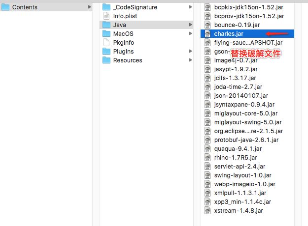This screenshot has width=308, height=226.
Task: Expand the MacOS folder arrow
Action: coord(190,33)
